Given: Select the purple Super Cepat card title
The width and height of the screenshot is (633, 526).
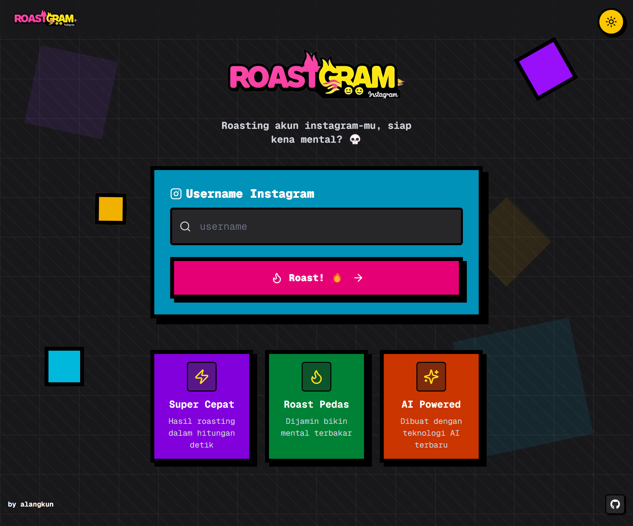Looking at the screenshot, I should (x=202, y=404).
